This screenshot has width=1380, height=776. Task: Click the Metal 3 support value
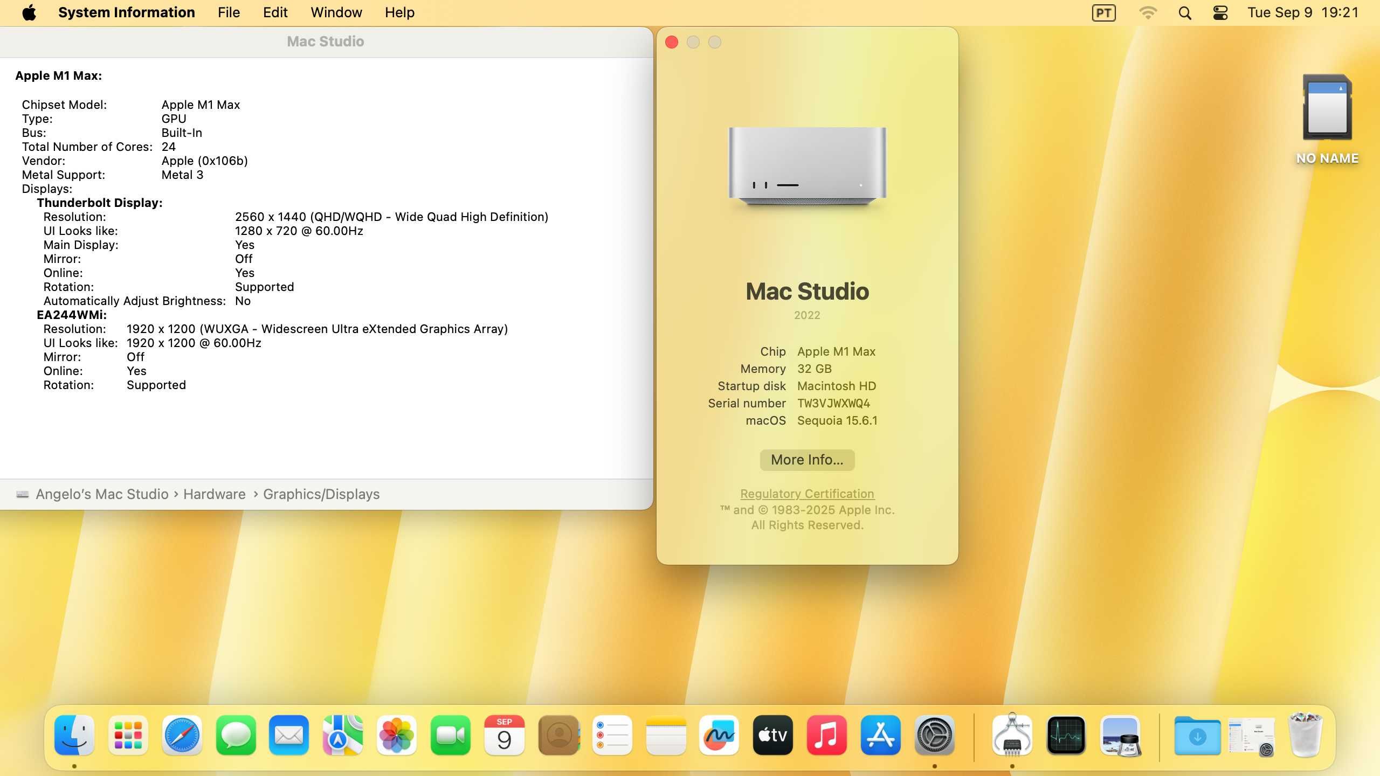(x=182, y=175)
